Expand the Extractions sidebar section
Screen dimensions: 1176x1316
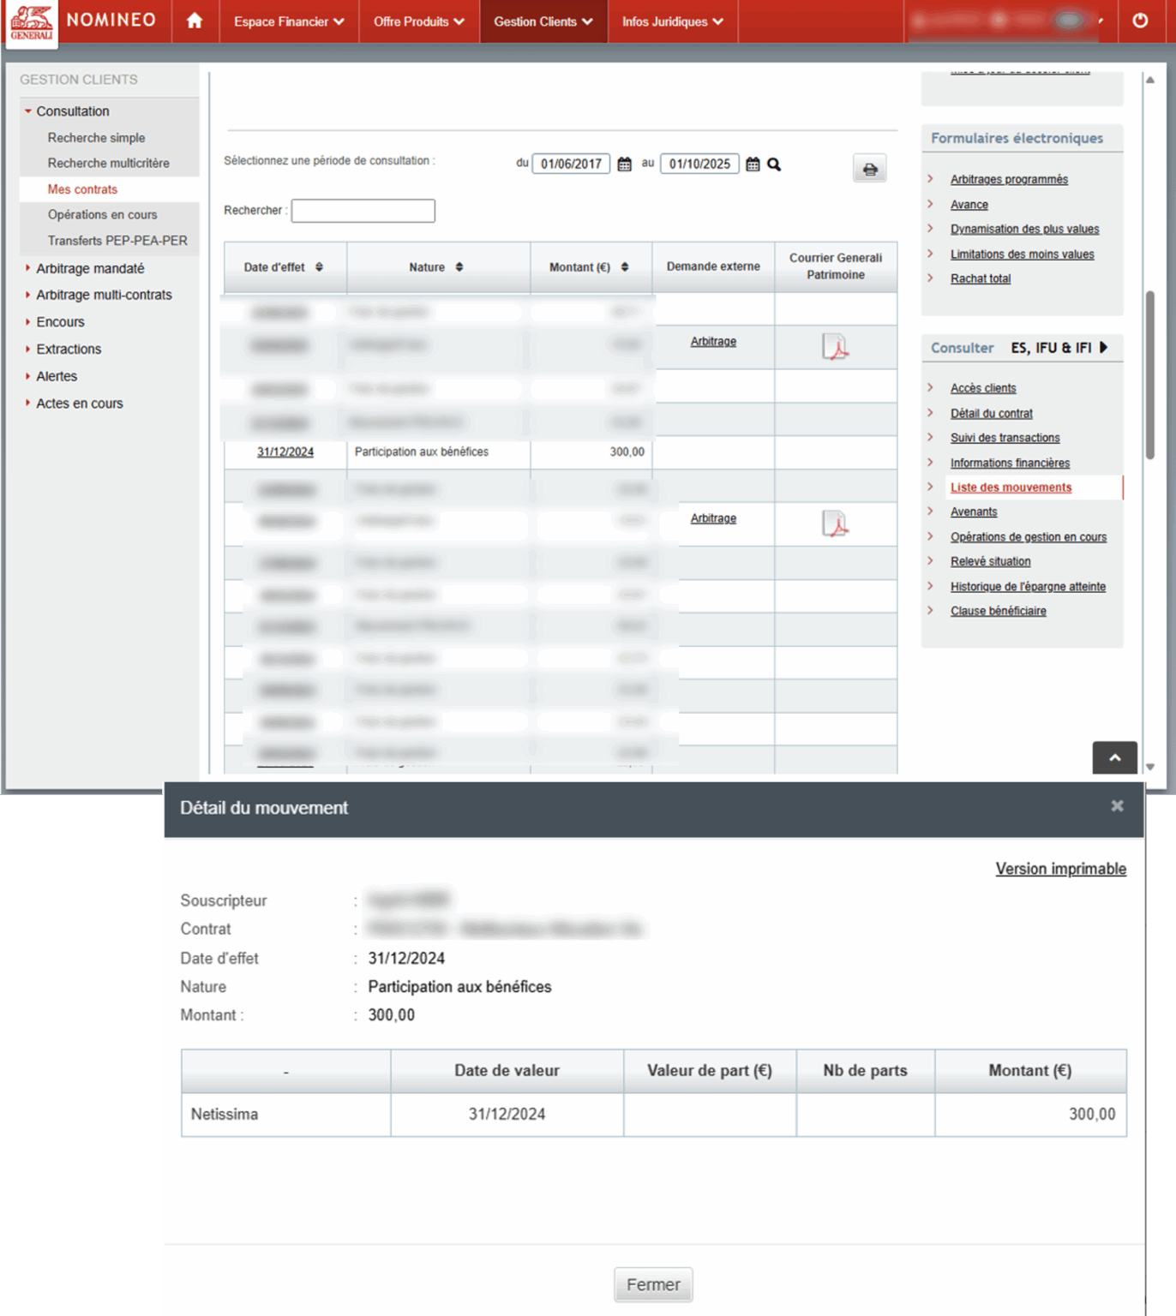69,350
